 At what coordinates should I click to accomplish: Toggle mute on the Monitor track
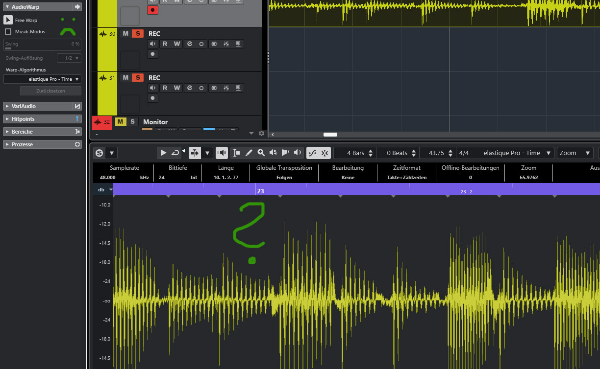point(120,122)
